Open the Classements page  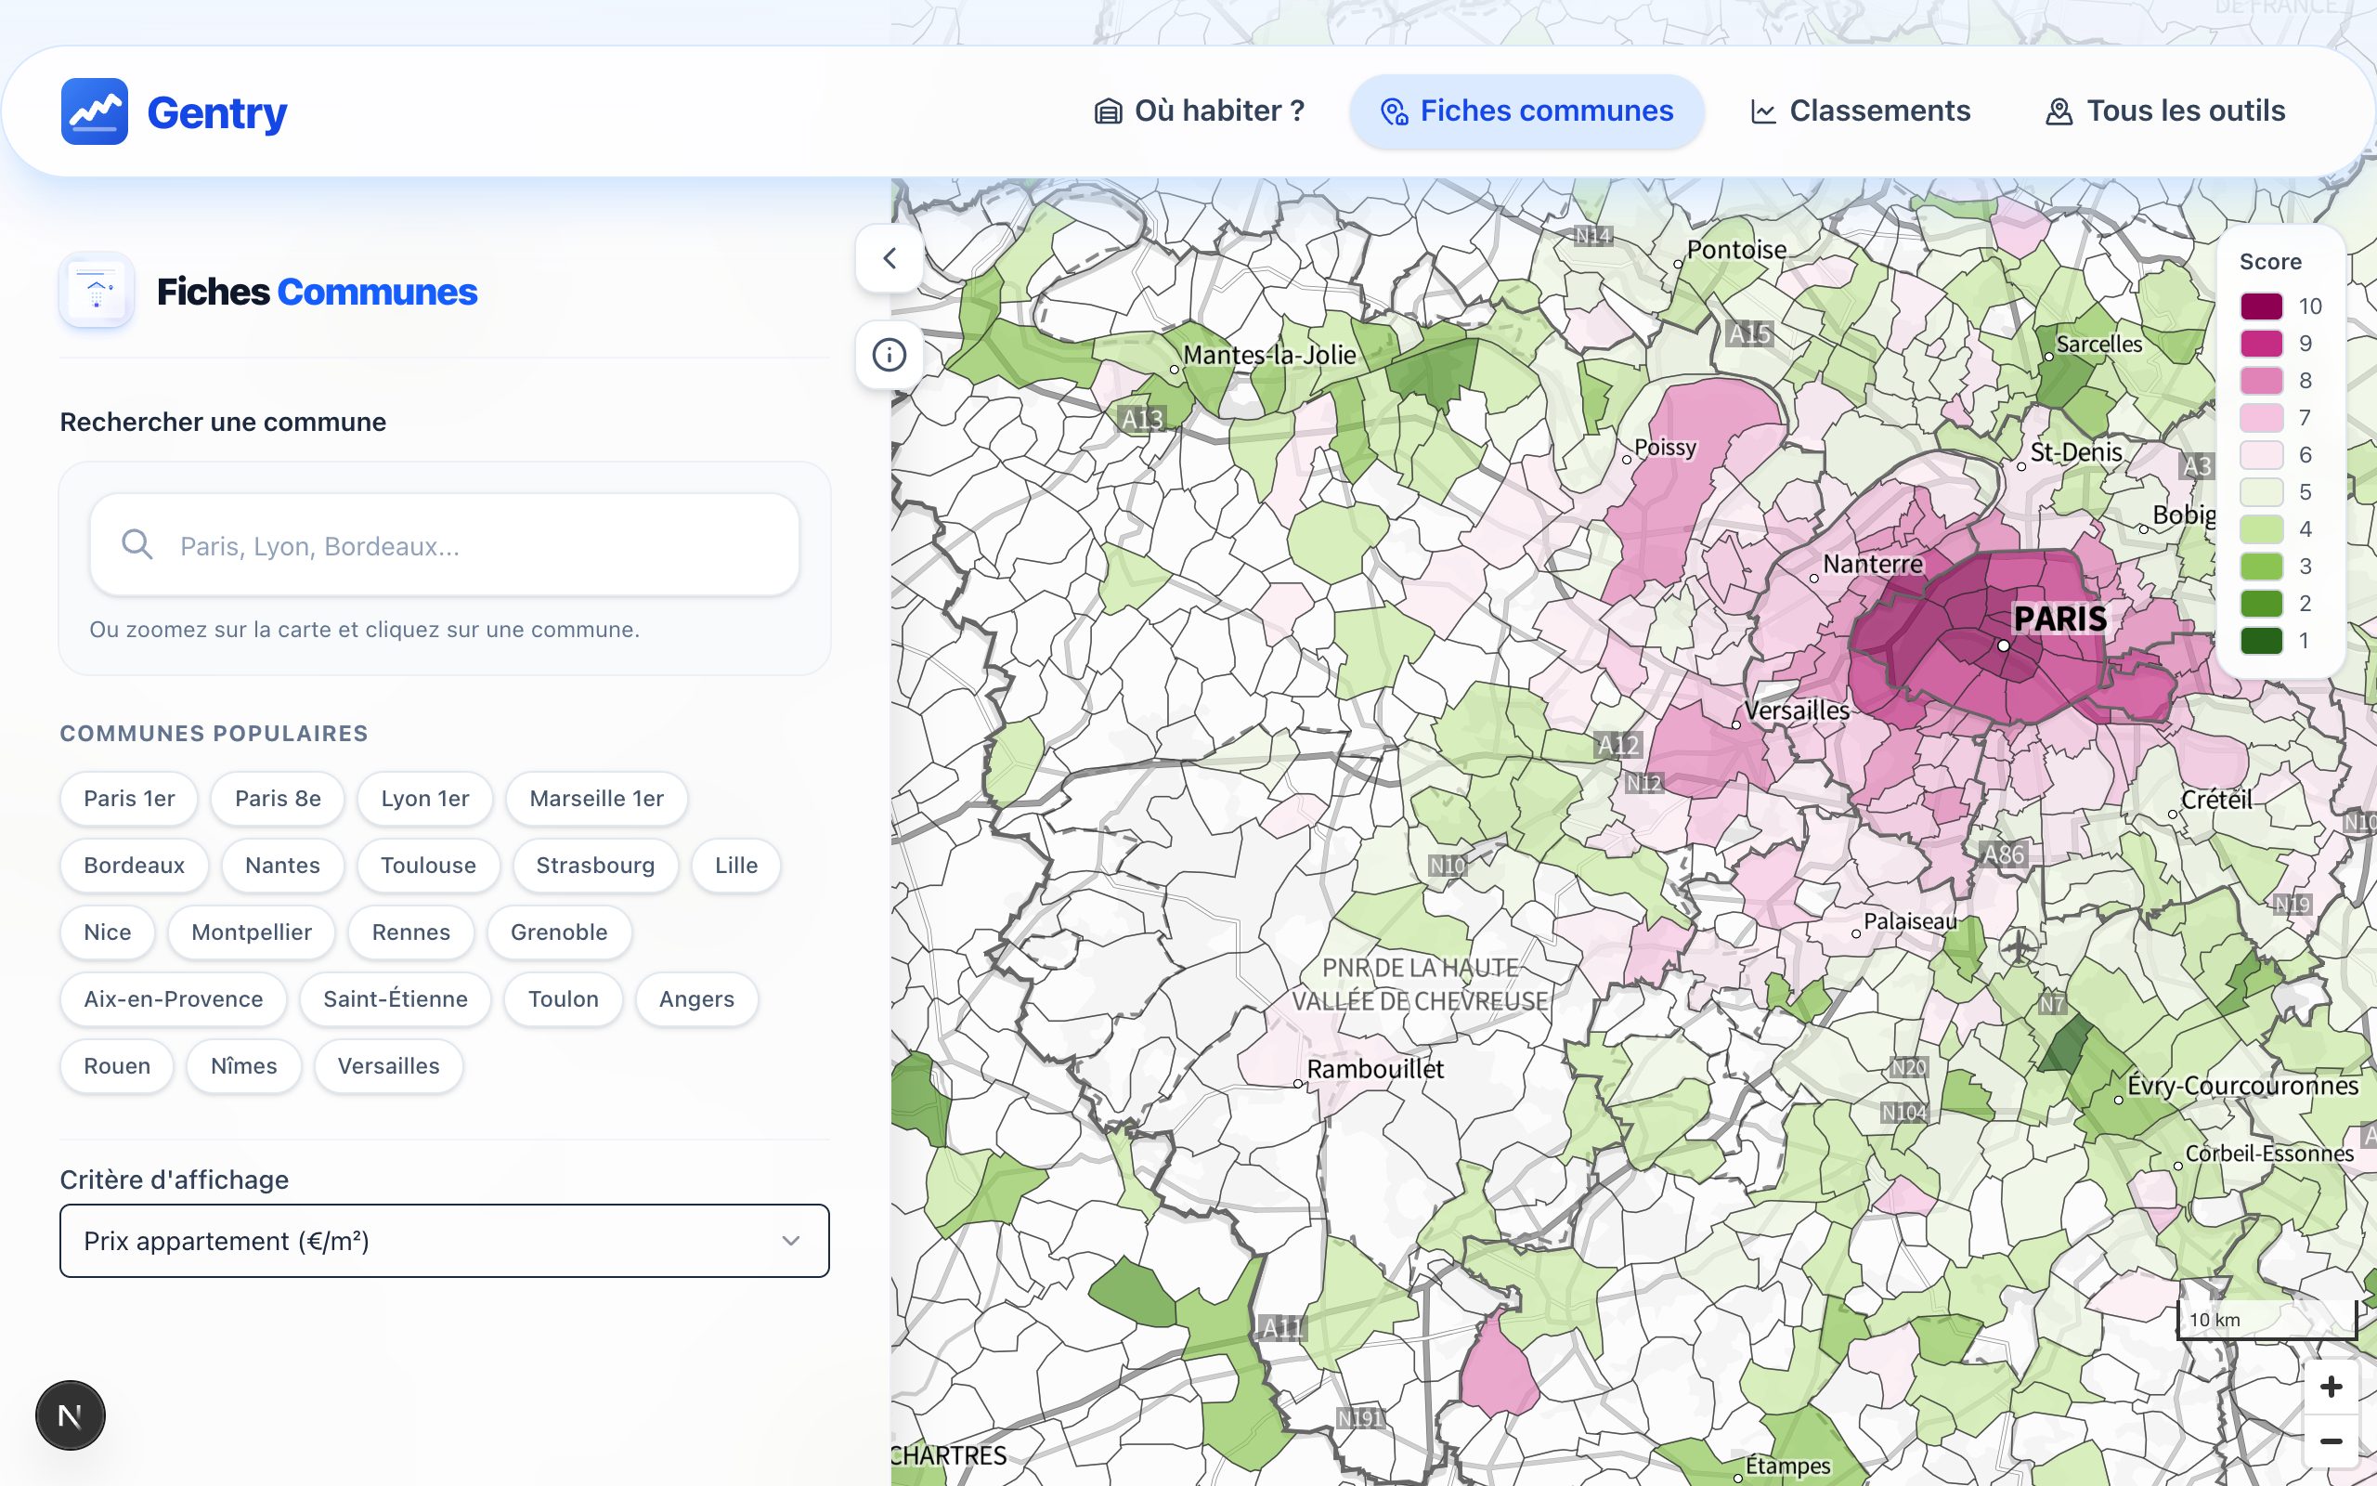click(1860, 111)
